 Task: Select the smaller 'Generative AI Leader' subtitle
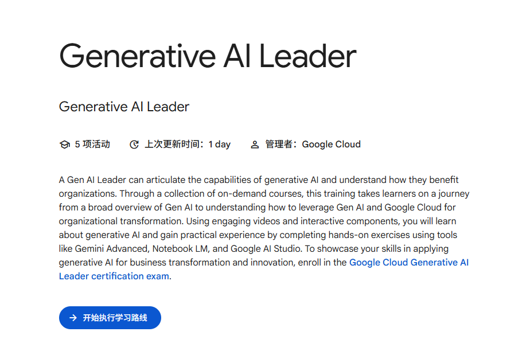pyautogui.click(x=124, y=107)
